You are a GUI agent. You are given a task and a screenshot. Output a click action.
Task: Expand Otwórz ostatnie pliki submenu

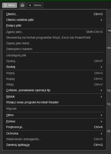pos(54,20)
